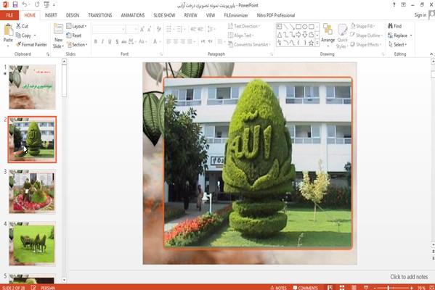Click Slide Sorter view icon in status bar
This screenshot has width=435, height=290.
[x=342, y=288]
